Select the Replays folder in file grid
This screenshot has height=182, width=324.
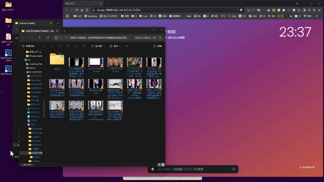coord(57,61)
